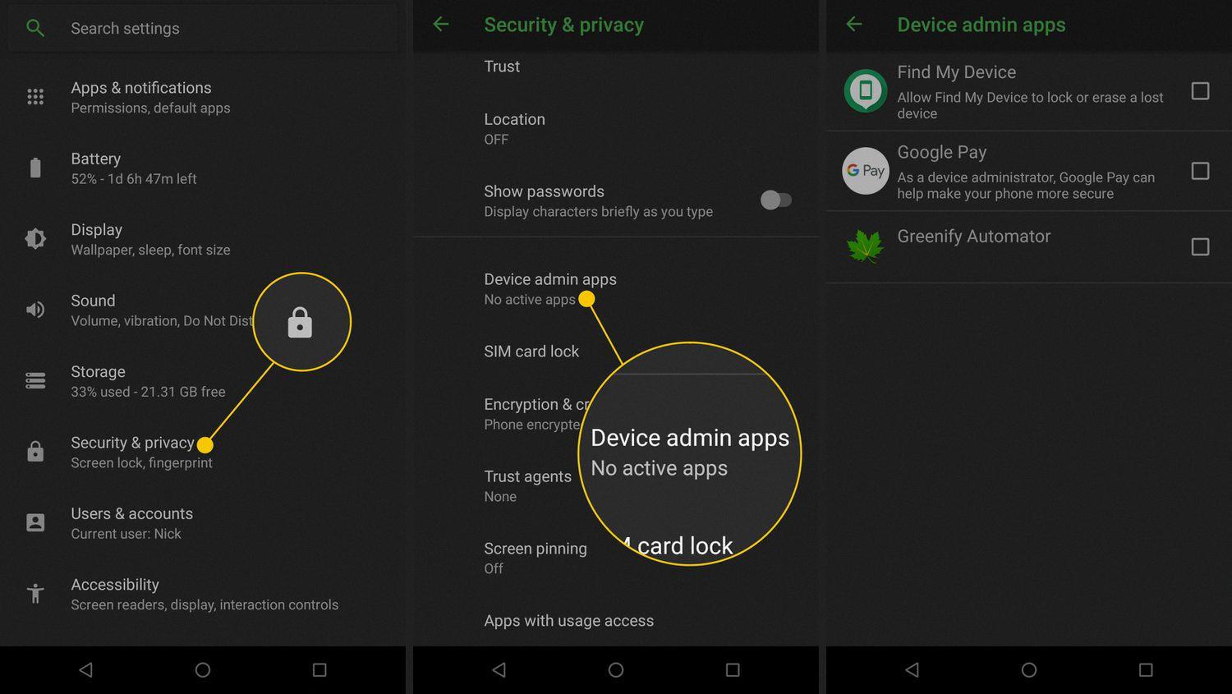Enable the Find My Device checkbox
This screenshot has height=694, width=1232.
[x=1200, y=91]
